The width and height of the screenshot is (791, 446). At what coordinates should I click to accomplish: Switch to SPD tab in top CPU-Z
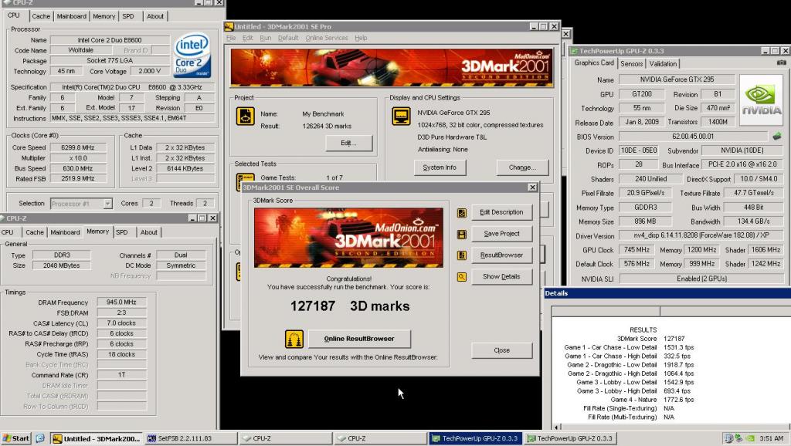(x=128, y=17)
